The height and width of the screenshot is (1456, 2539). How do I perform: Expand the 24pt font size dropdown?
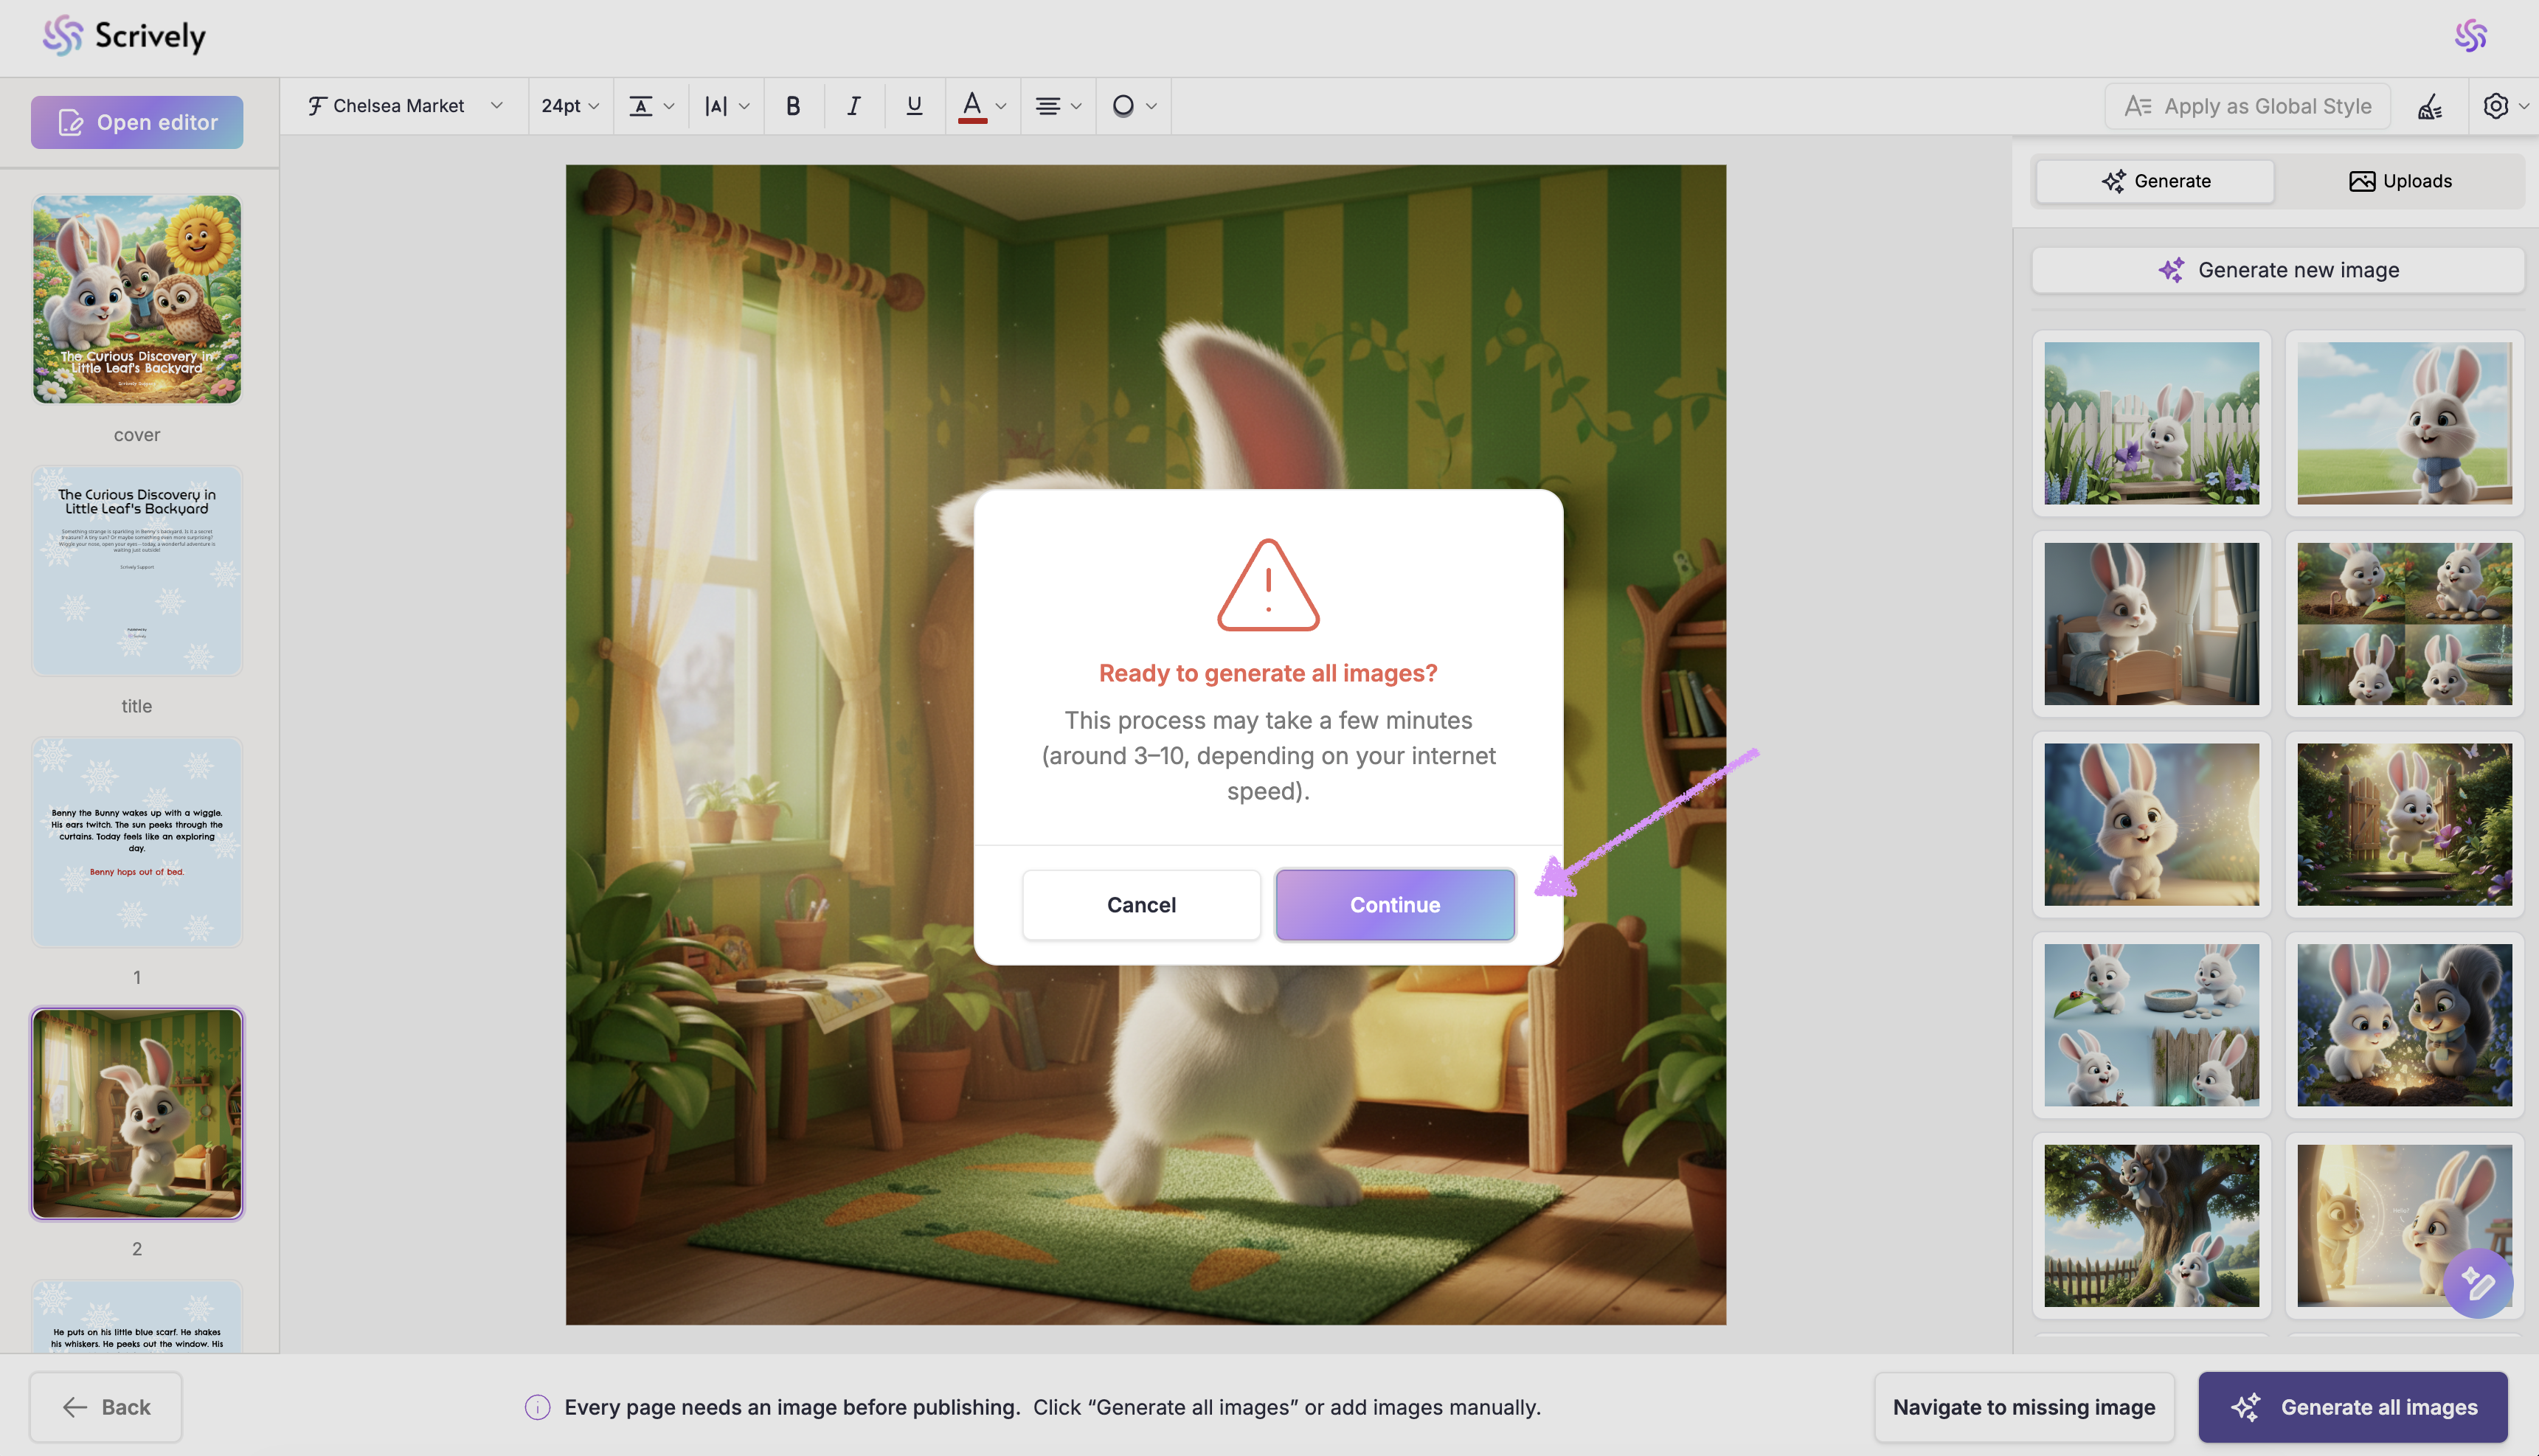point(570,106)
